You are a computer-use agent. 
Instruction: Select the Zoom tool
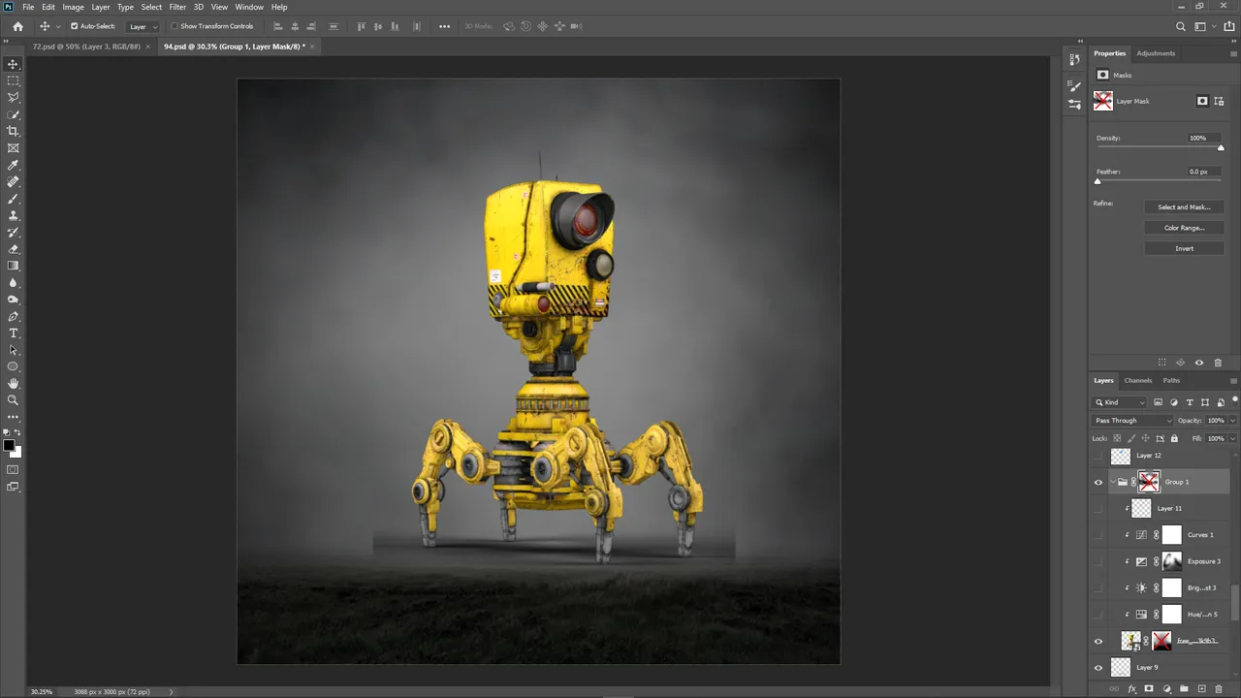pos(13,399)
